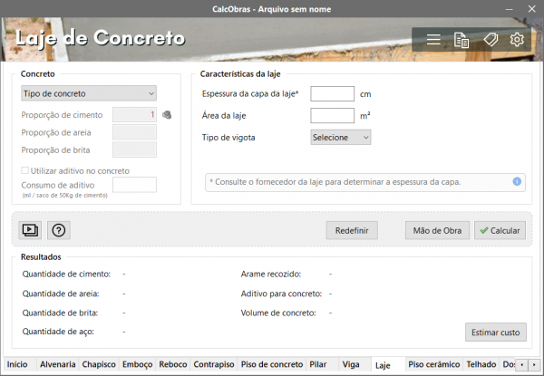Click the Redefinir button
Viewport: 544px width, 376px height.
(x=352, y=231)
